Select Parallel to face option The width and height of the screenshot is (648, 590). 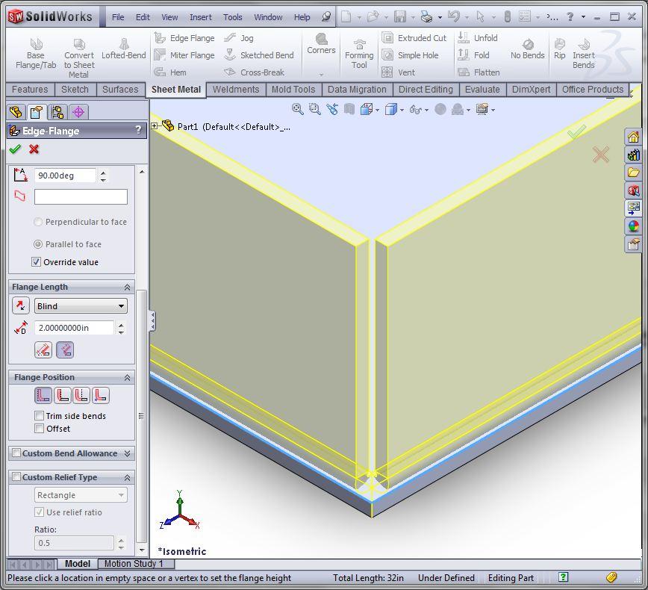(38, 244)
